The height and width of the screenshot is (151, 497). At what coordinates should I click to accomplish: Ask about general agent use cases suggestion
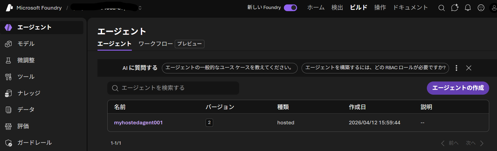tap(230, 68)
